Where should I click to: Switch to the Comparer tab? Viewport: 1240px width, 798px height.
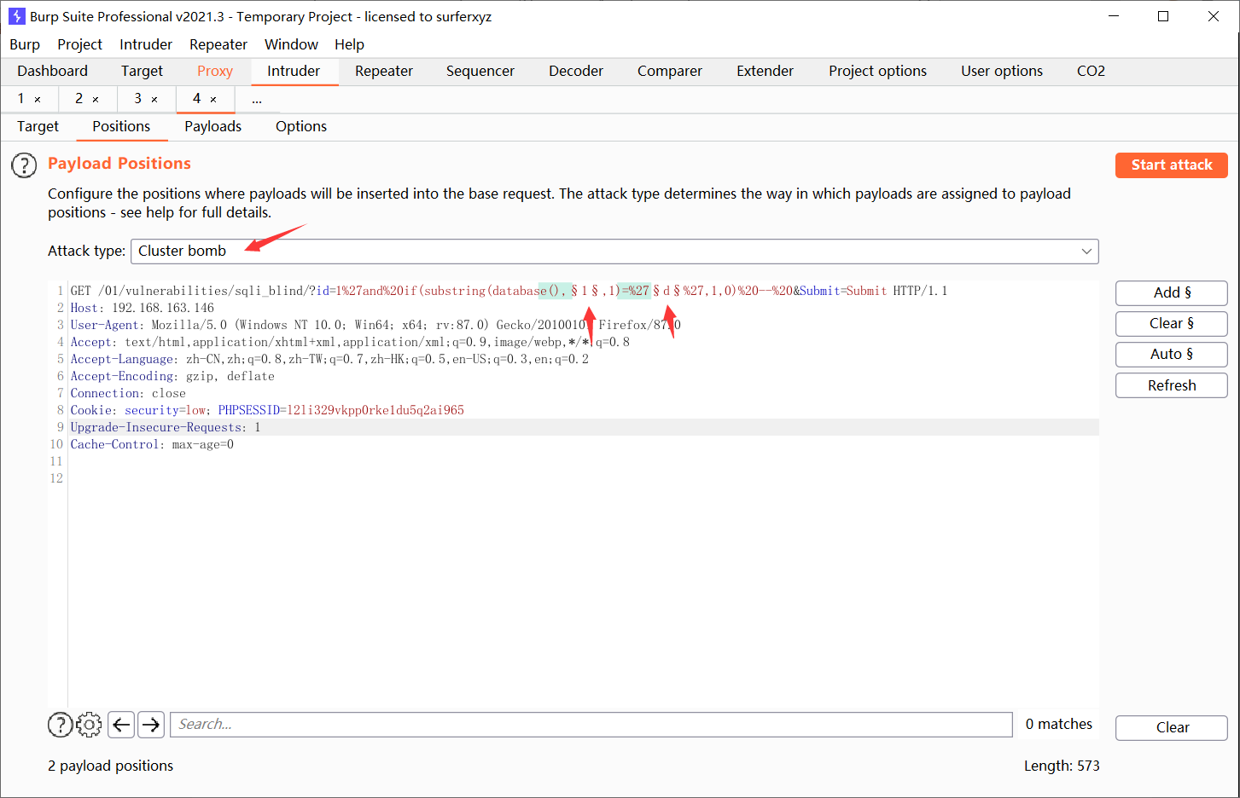tap(670, 71)
